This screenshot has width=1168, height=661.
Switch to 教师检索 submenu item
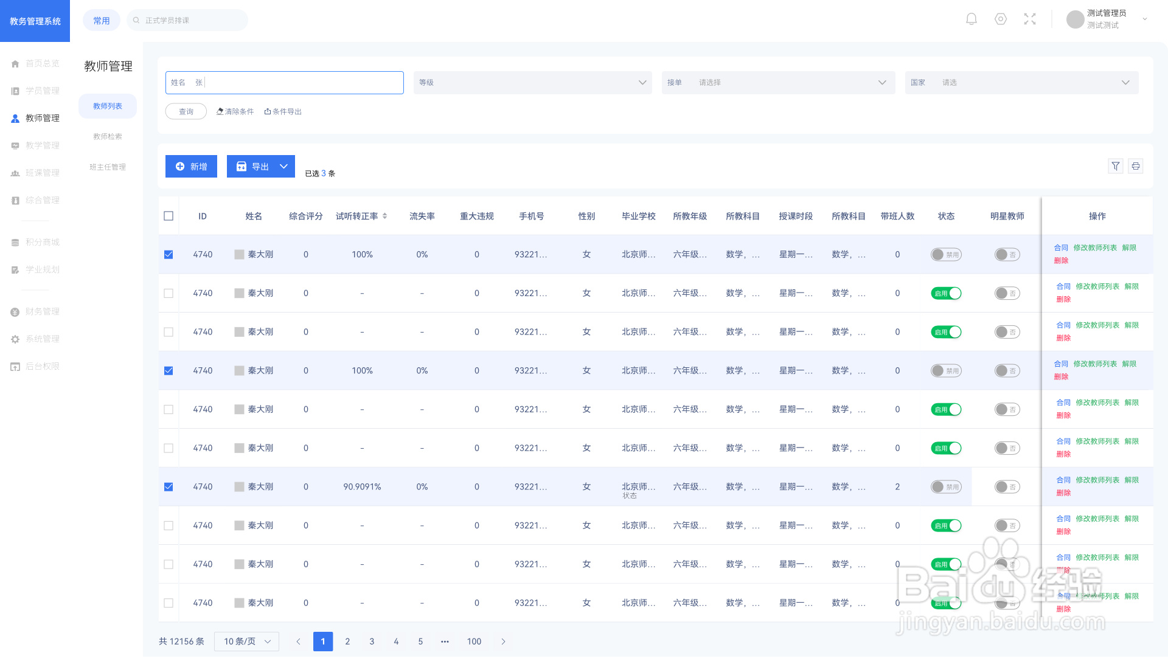pyautogui.click(x=108, y=136)
